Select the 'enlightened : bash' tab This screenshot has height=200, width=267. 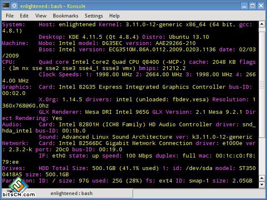coord(71,193)
